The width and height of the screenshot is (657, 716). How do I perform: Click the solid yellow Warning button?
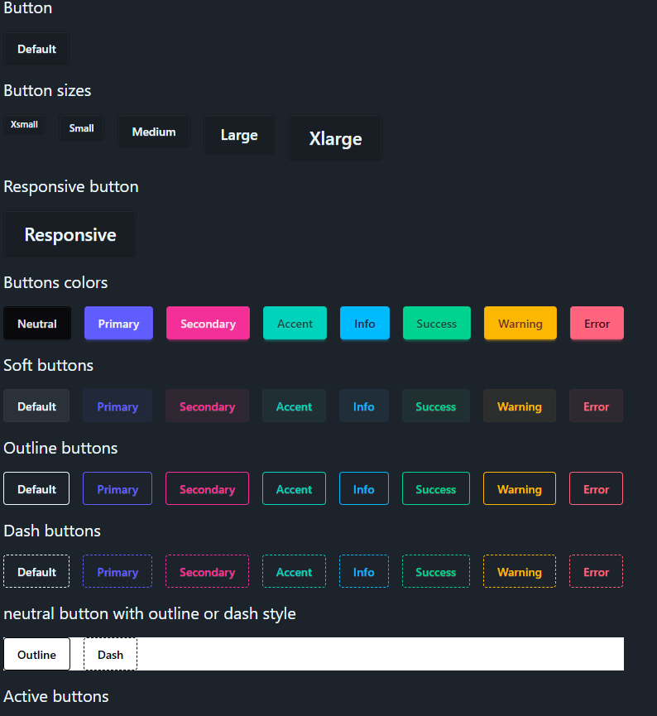tap(520, 324)
